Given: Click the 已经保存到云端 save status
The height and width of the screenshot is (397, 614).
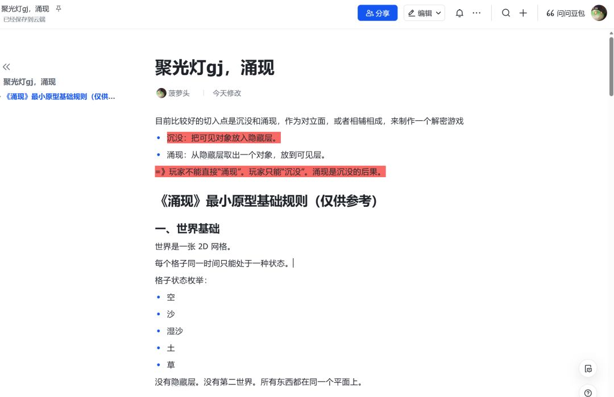Looking at the screenshot, I should click(24, 19).
